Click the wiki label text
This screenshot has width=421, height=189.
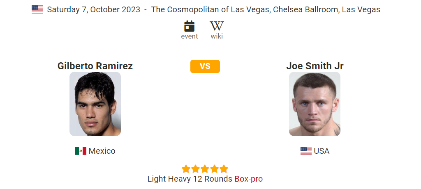click(217, 36)
